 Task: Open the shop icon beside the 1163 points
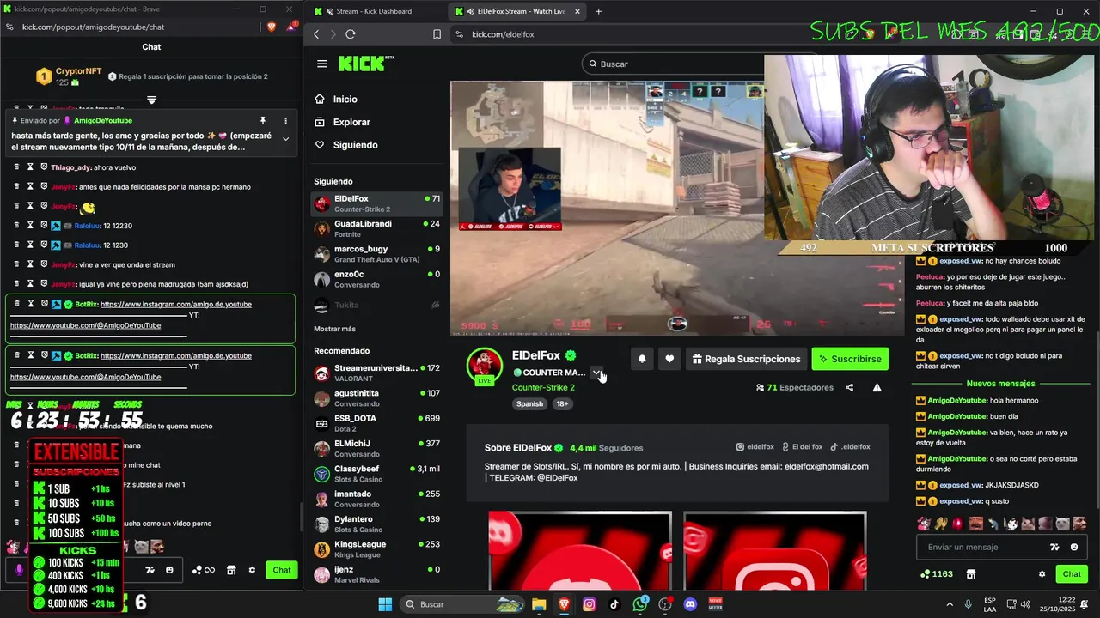[x=971, y=574]
